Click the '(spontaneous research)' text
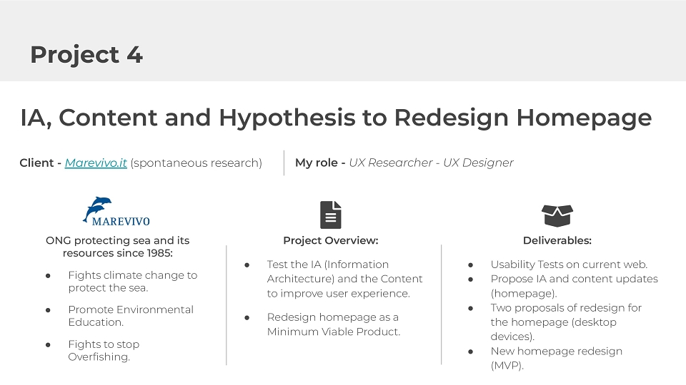The height and width of the screenshot is (385, 686). 196,163
